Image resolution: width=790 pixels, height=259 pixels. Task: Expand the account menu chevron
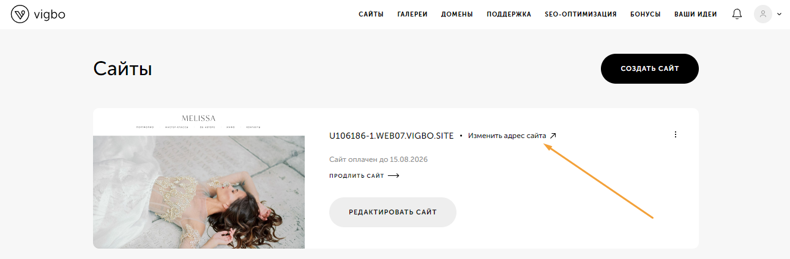coord(779,14)
